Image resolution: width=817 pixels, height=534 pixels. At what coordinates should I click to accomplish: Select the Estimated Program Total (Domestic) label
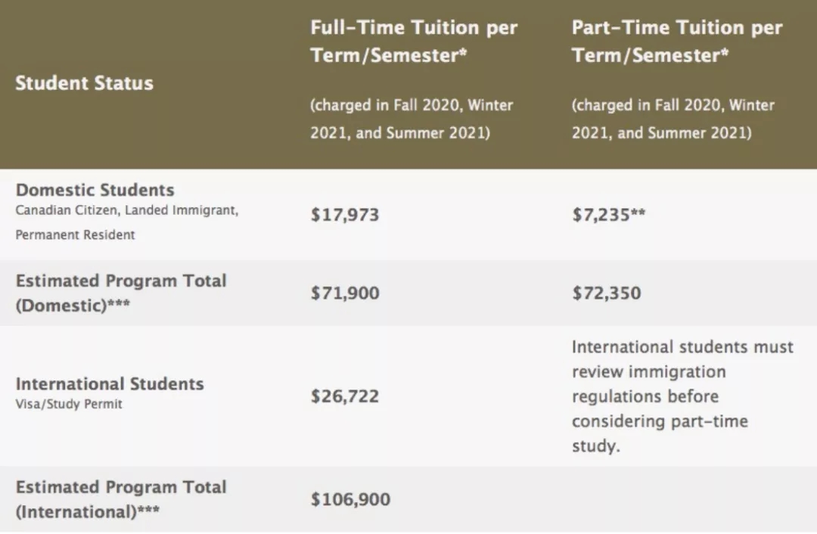[x=121, y=293]
